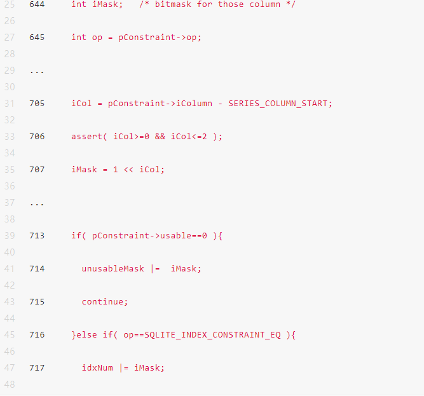The image size is (424, 396).
Task: Click the 'bitmask for those column' comment
Action: click(217, 4)
